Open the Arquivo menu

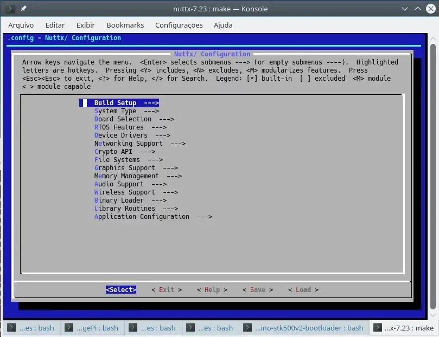pyautogui.click(x=21, y=25)
